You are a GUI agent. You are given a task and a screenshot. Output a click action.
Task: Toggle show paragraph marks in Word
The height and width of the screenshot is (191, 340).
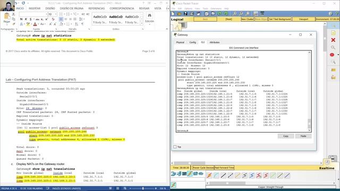(83, 24)
